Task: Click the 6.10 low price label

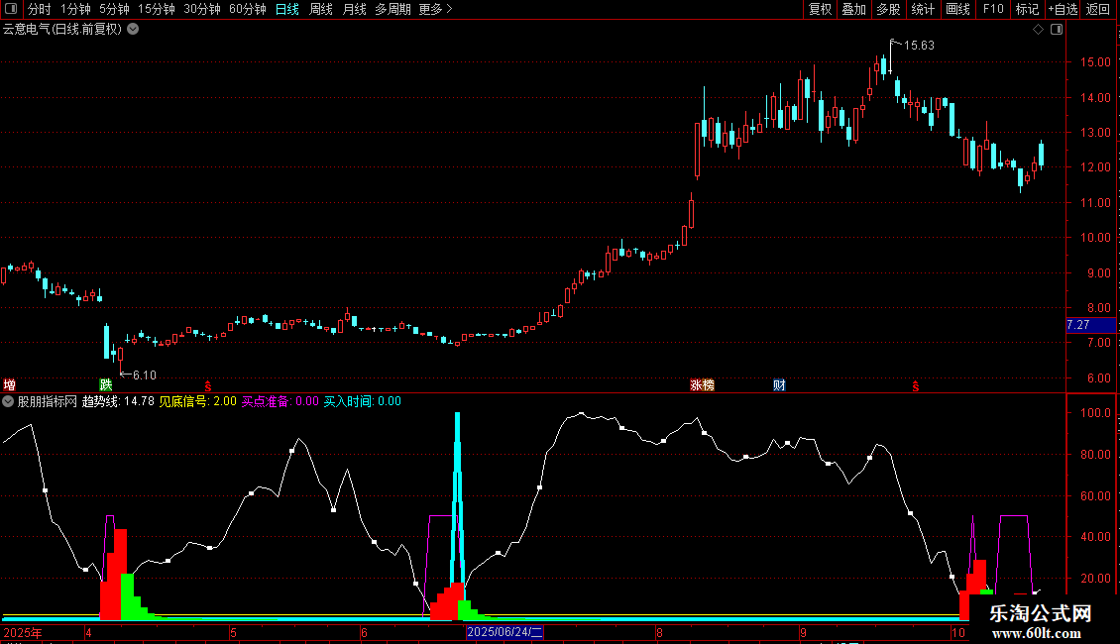Action: pos(145,376)
